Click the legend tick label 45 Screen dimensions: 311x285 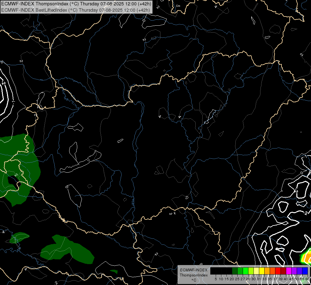coord(291,279)
